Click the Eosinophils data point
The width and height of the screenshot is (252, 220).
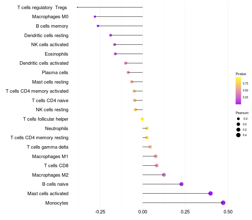click(115, 54)
